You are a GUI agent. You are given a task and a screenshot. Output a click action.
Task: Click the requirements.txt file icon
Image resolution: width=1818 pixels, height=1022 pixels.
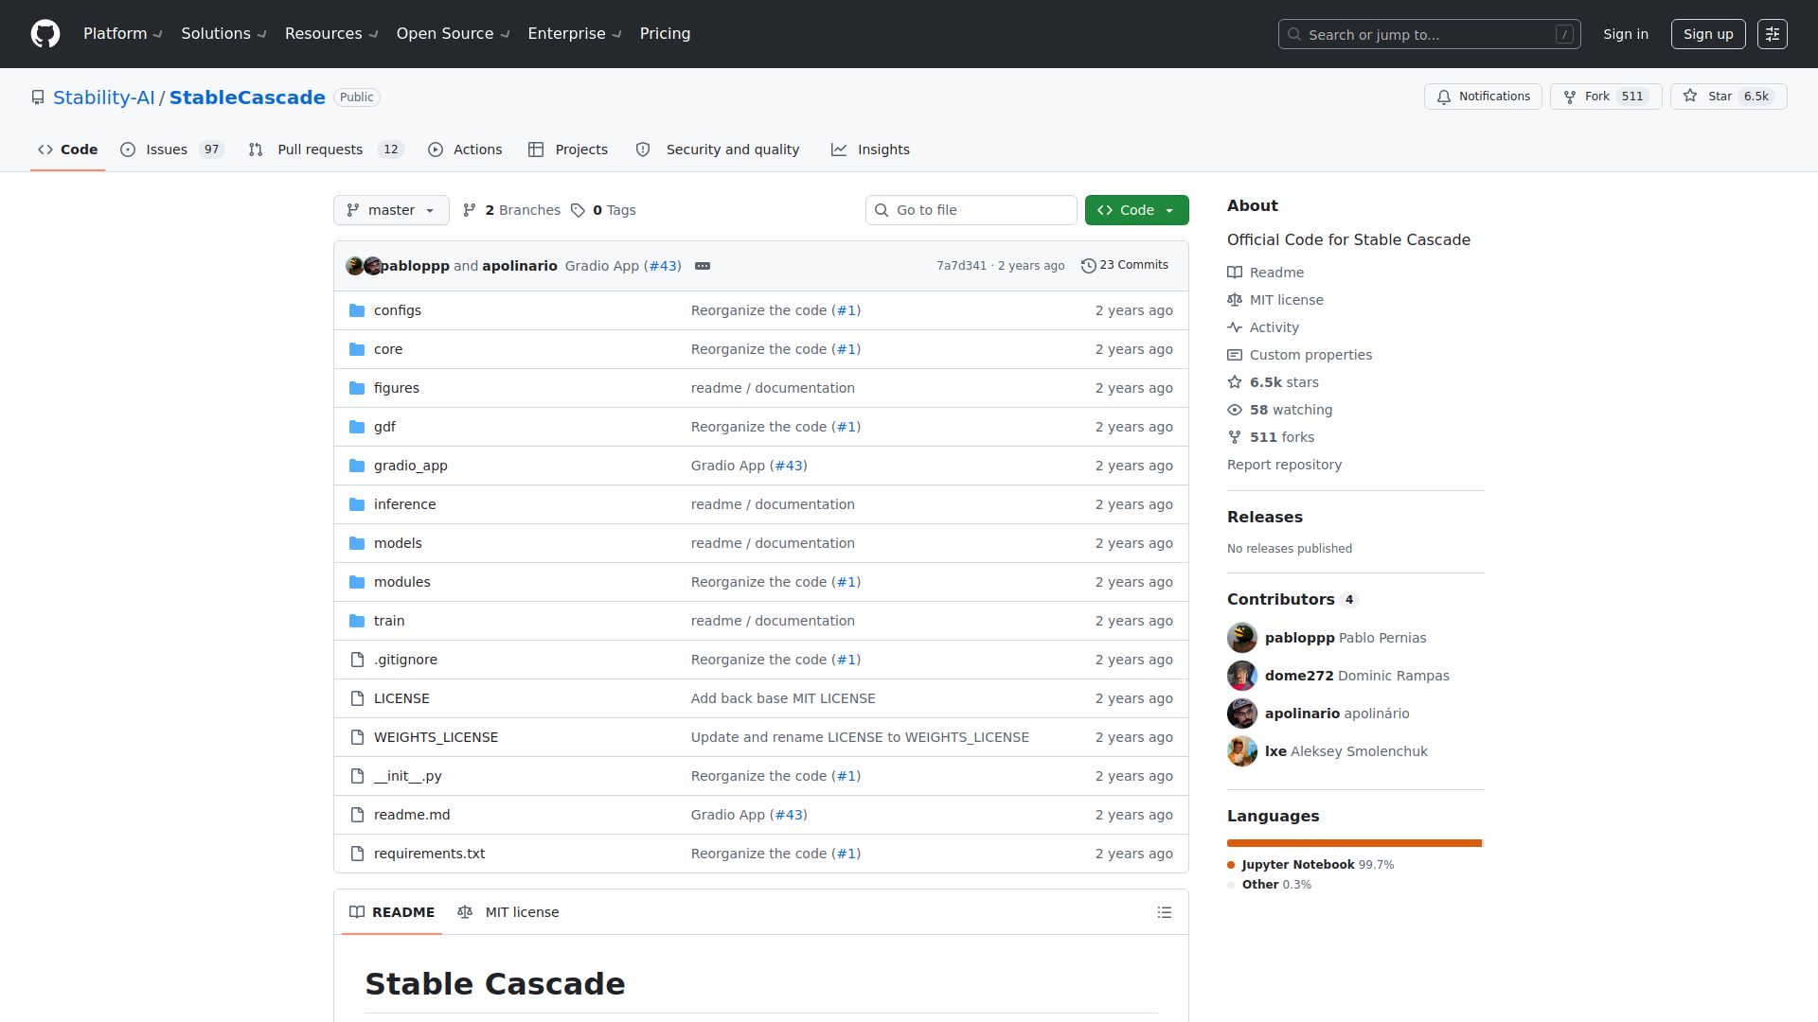[357, 854]
